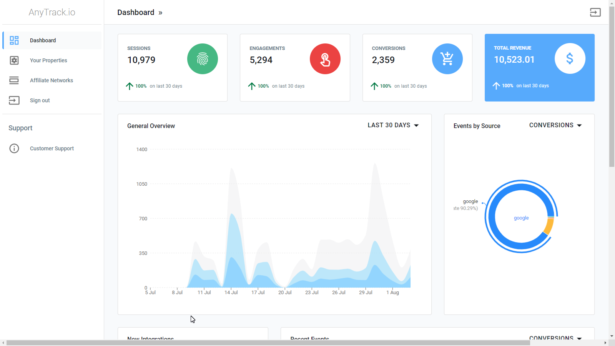
Task: Click the Customer Support info icon
Action: click(x=14, y=148)
